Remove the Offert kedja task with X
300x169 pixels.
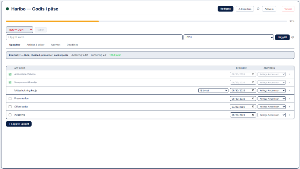coord(290,107)
